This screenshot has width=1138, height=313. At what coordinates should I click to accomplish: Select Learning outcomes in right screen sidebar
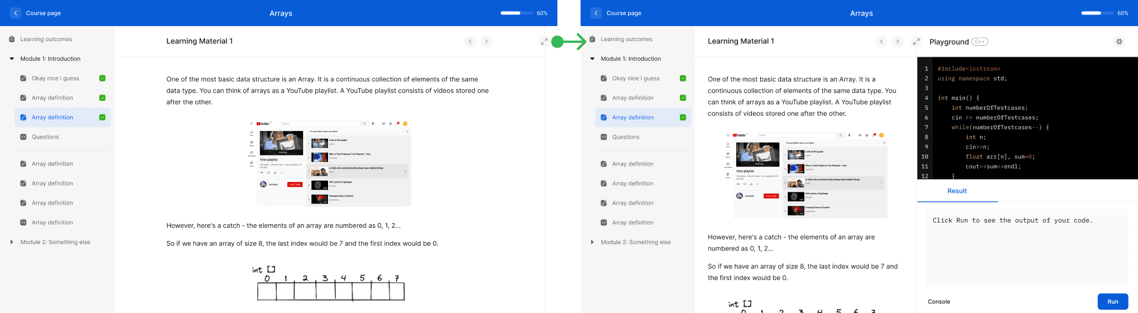(x=626, y=39)
